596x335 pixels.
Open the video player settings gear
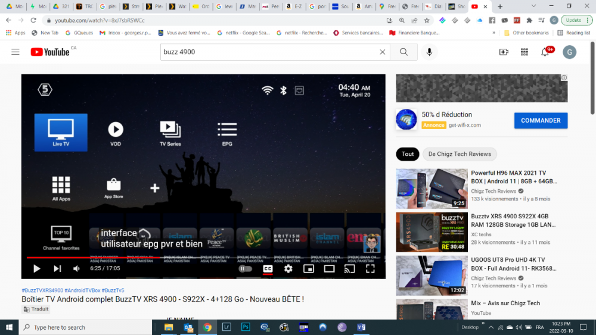coord(288,268)
